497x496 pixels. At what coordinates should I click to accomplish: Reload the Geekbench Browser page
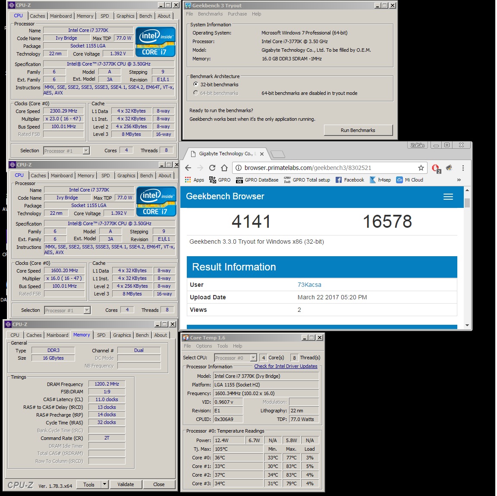coord(212,168)
